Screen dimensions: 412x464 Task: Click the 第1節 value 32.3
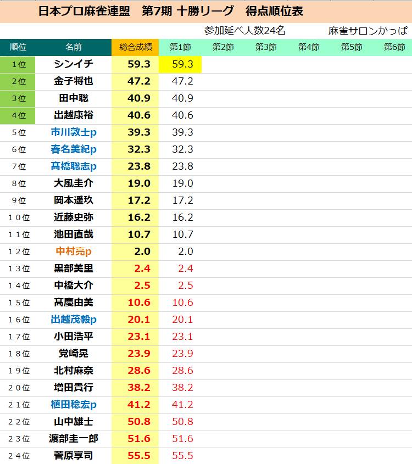pos(182,149)
